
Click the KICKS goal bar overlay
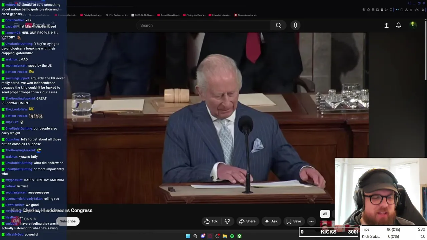[329, 232]
